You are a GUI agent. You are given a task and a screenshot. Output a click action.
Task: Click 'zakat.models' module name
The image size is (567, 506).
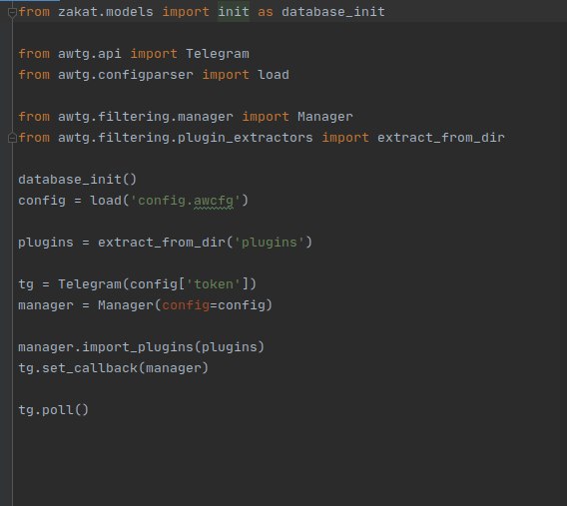coord(106,12)
